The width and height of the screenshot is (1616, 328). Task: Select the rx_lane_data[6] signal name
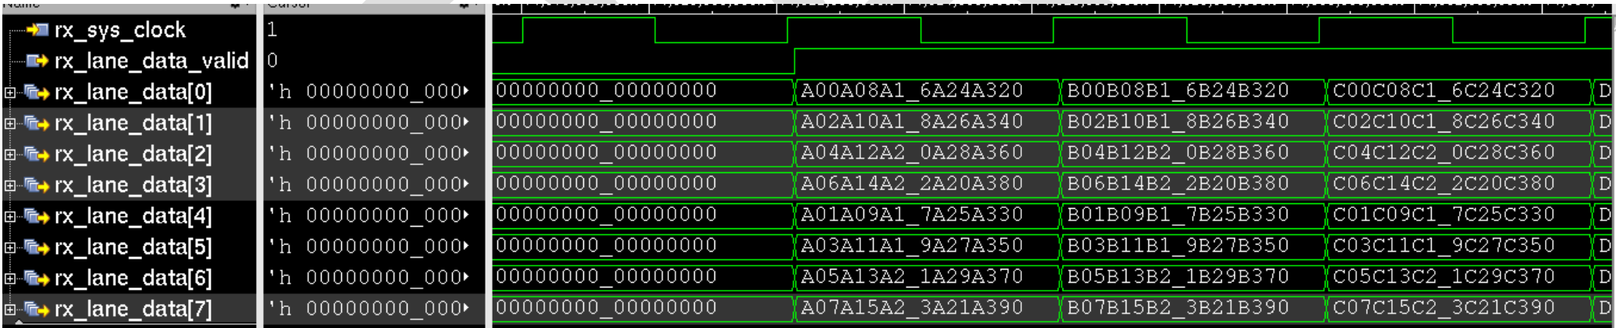[133, 278]
